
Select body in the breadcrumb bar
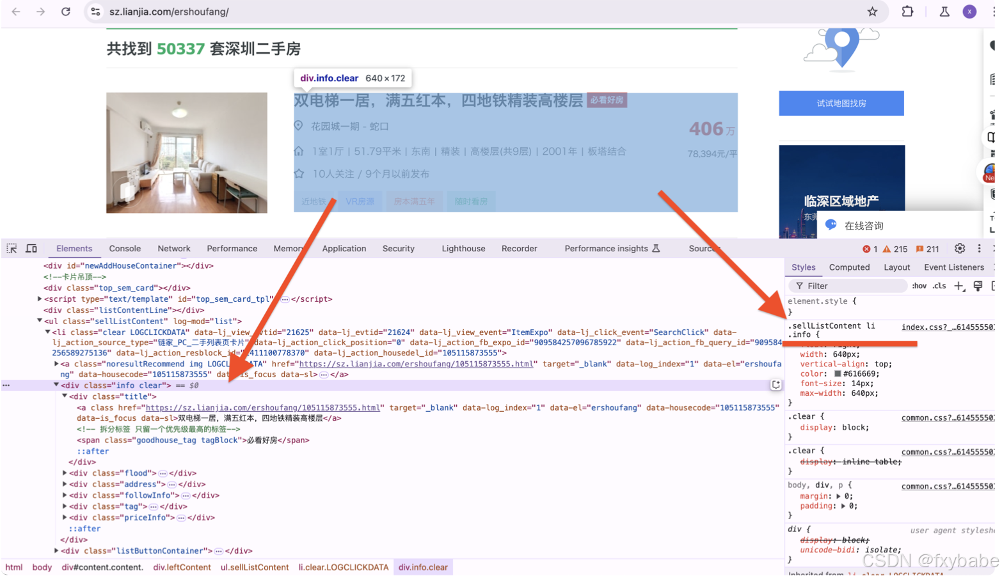pos(42,567)
